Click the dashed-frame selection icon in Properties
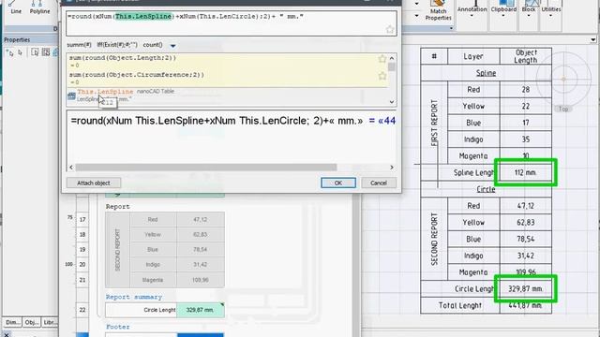The height and width of the screenshot is (337, 600). click(x=35, y=52)
